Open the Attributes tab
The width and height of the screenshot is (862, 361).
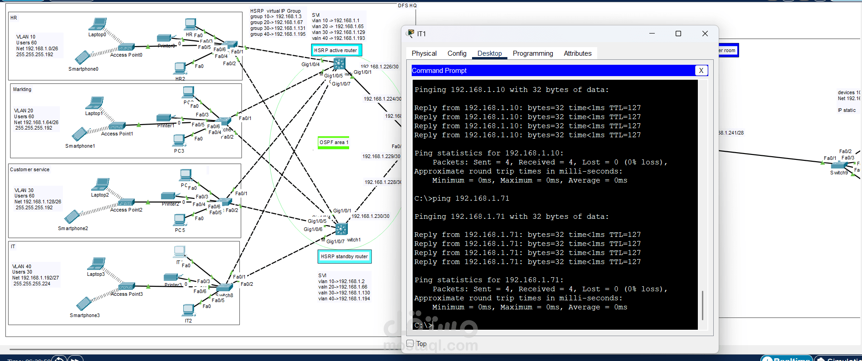coord(577,53)
